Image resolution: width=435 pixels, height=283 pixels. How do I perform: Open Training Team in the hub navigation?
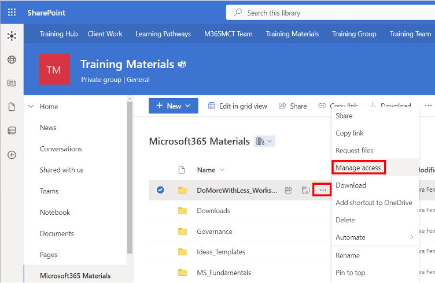click(410, 33)
